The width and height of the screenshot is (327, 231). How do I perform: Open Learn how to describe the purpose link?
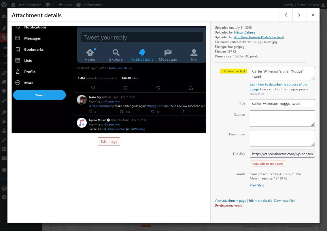(278, 87)
